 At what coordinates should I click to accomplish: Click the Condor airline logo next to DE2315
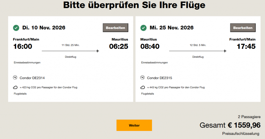[x=142, y=78]
